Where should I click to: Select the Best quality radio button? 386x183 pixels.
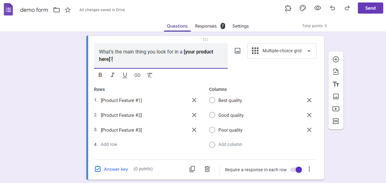coord(212,100)
